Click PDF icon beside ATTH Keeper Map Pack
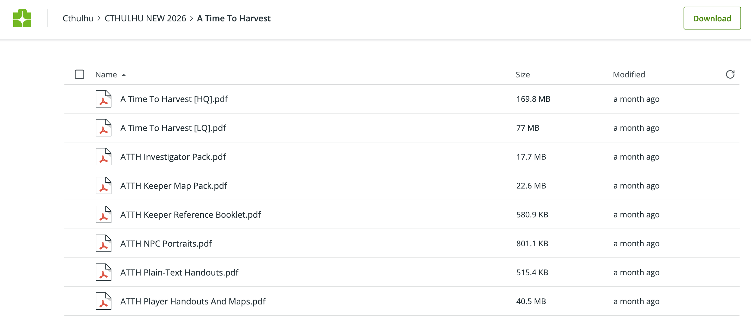Viewport: 751px width, 324px height. 103,185
